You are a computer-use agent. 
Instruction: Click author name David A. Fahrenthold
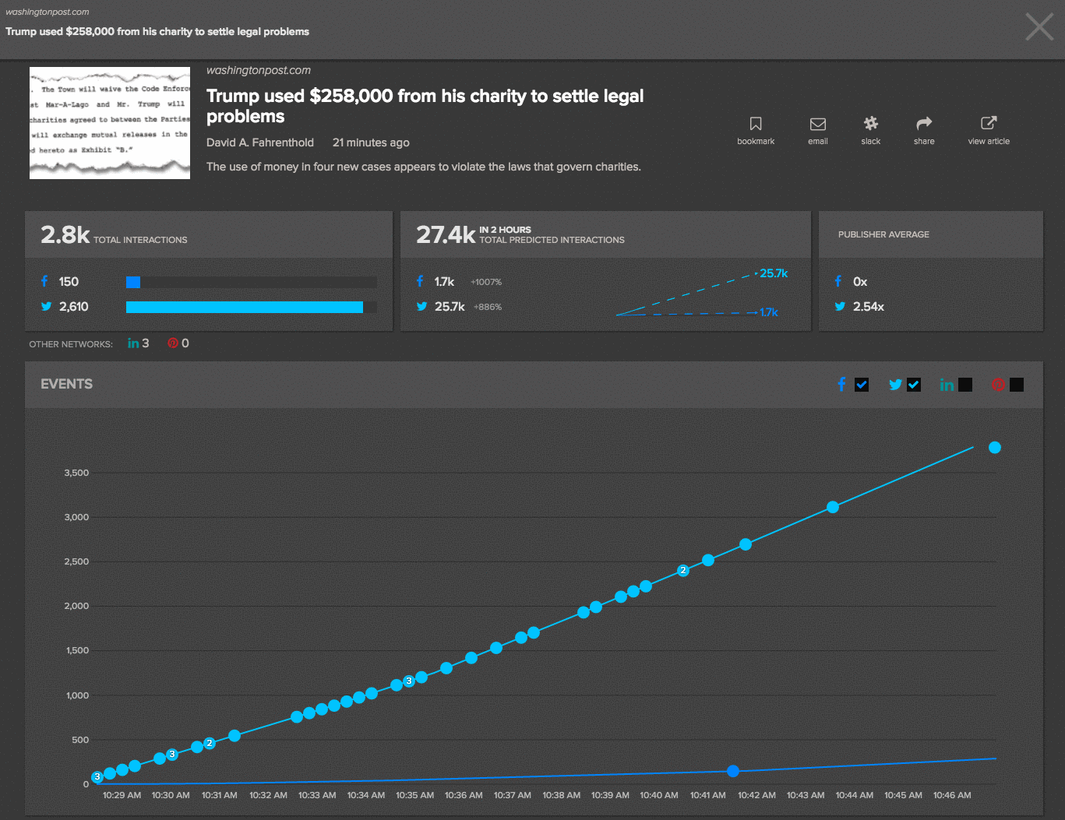(x=260, y=143)
